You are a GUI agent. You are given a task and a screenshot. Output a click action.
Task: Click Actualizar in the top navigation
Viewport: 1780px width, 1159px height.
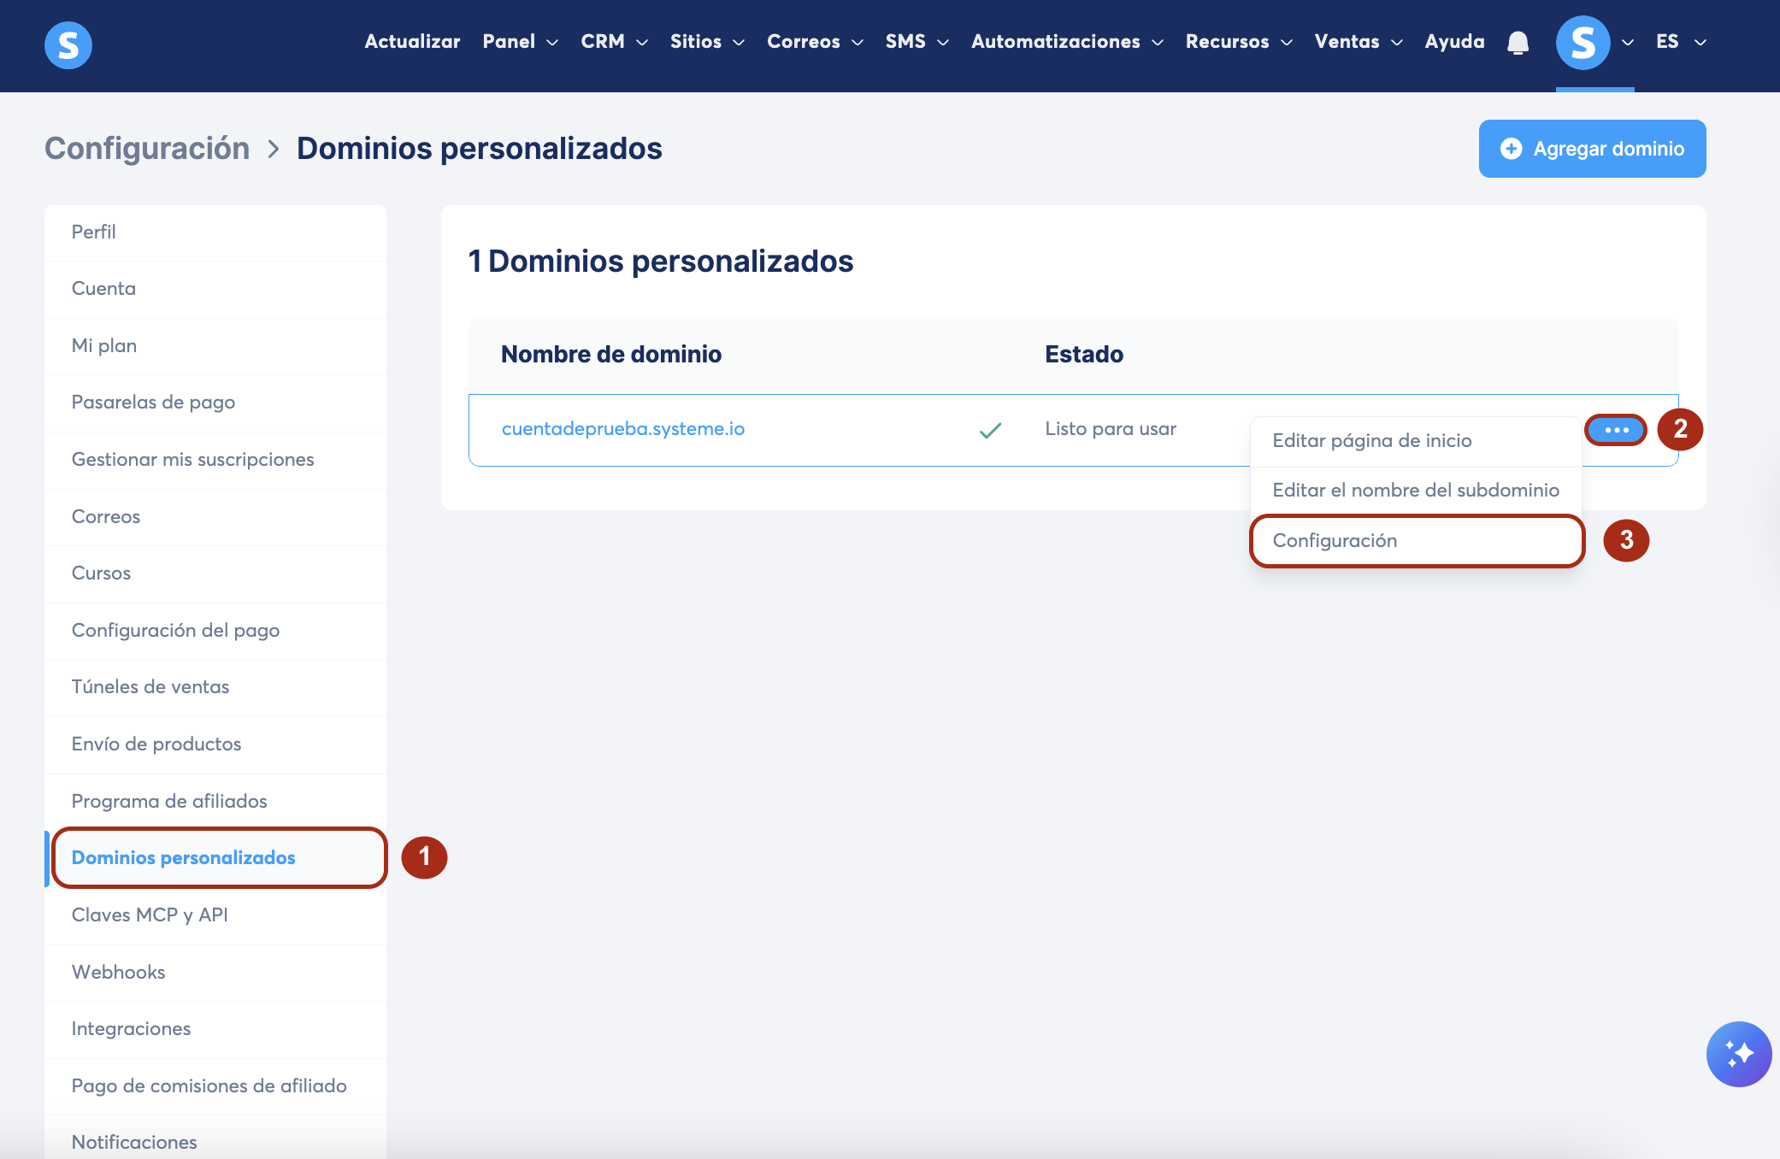pos(412,42)
